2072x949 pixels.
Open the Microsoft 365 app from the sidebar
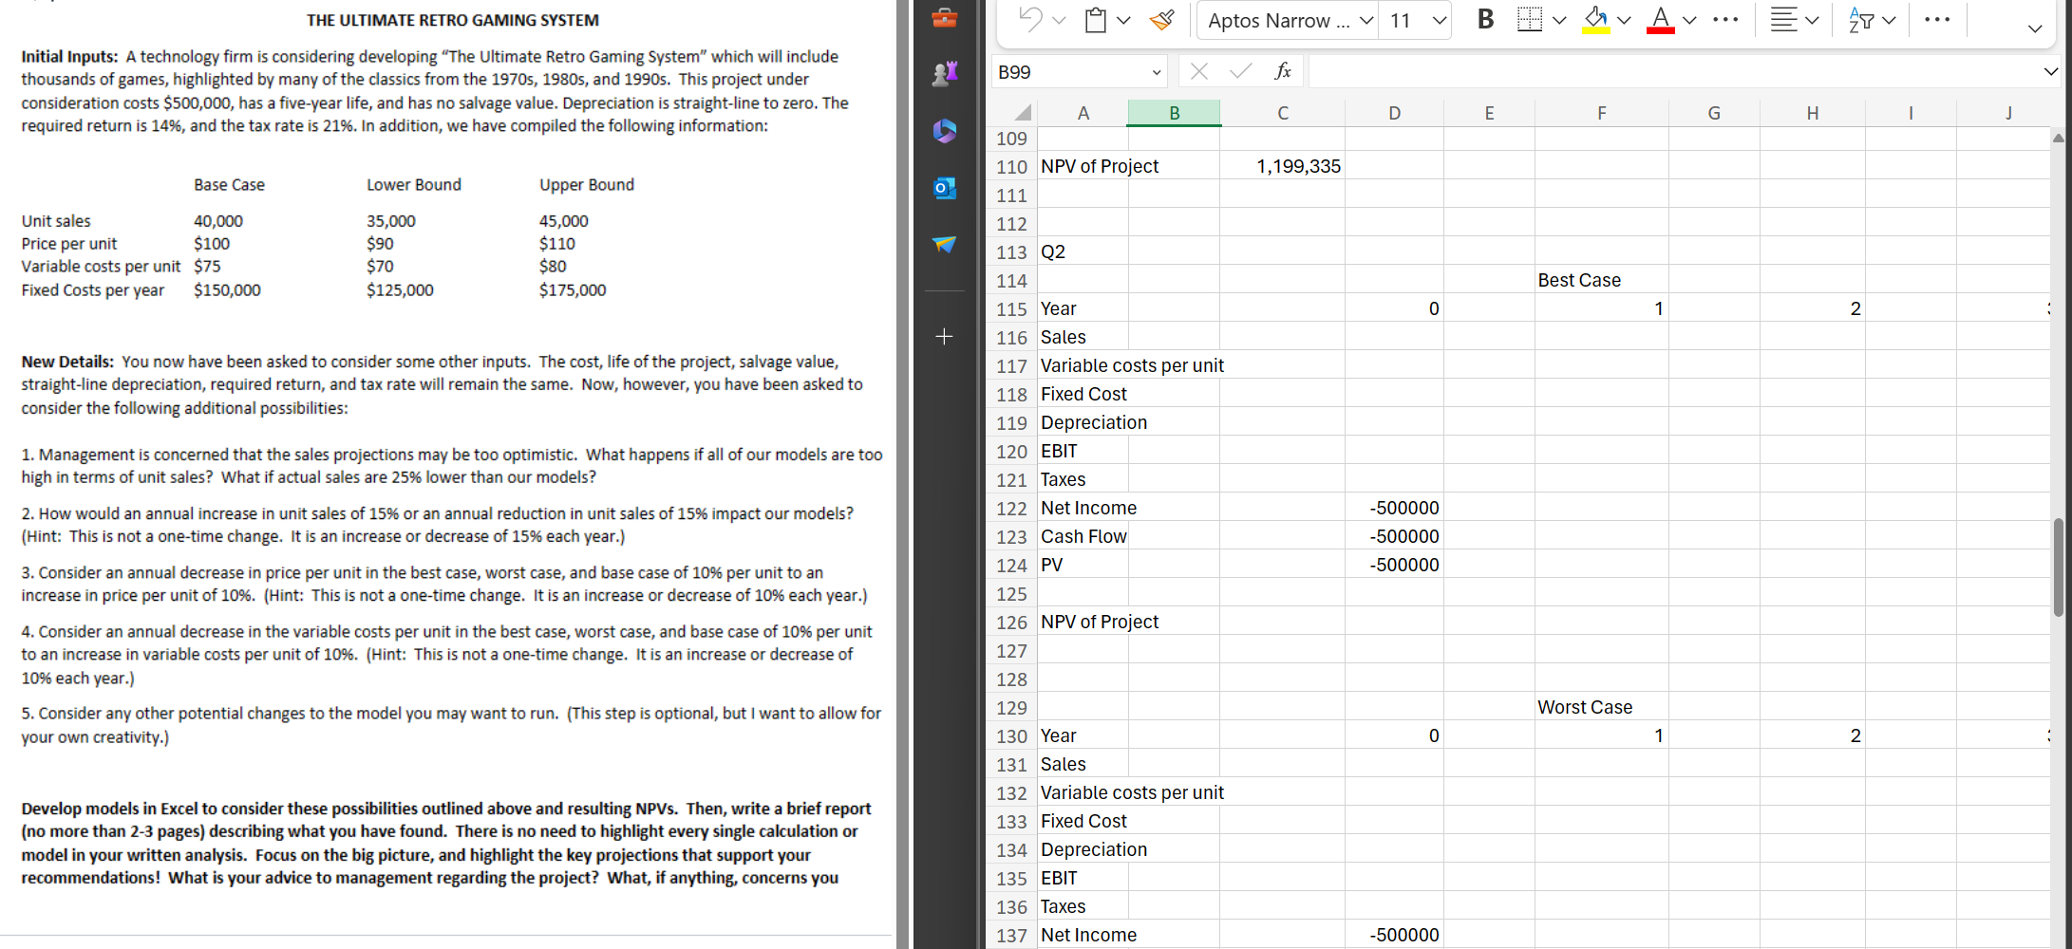coord(945,132)
